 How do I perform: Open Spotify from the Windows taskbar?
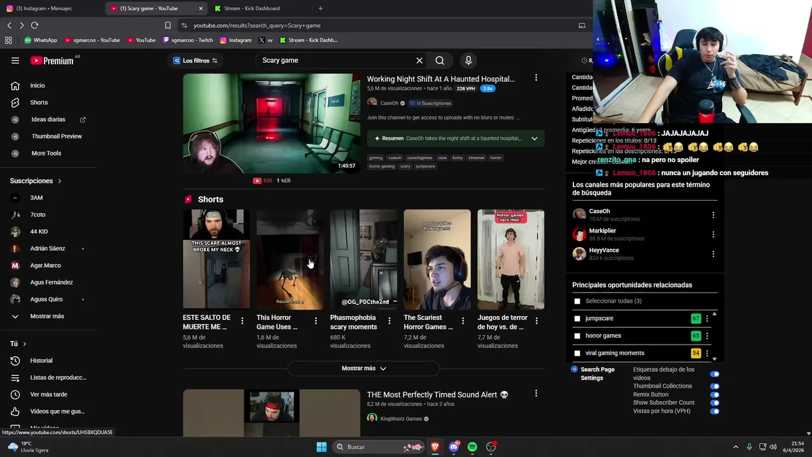472,447
